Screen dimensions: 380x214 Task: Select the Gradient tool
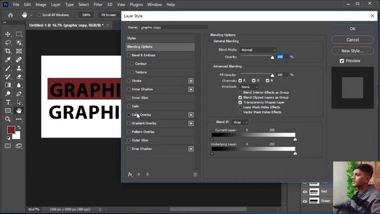pos(8,85)
